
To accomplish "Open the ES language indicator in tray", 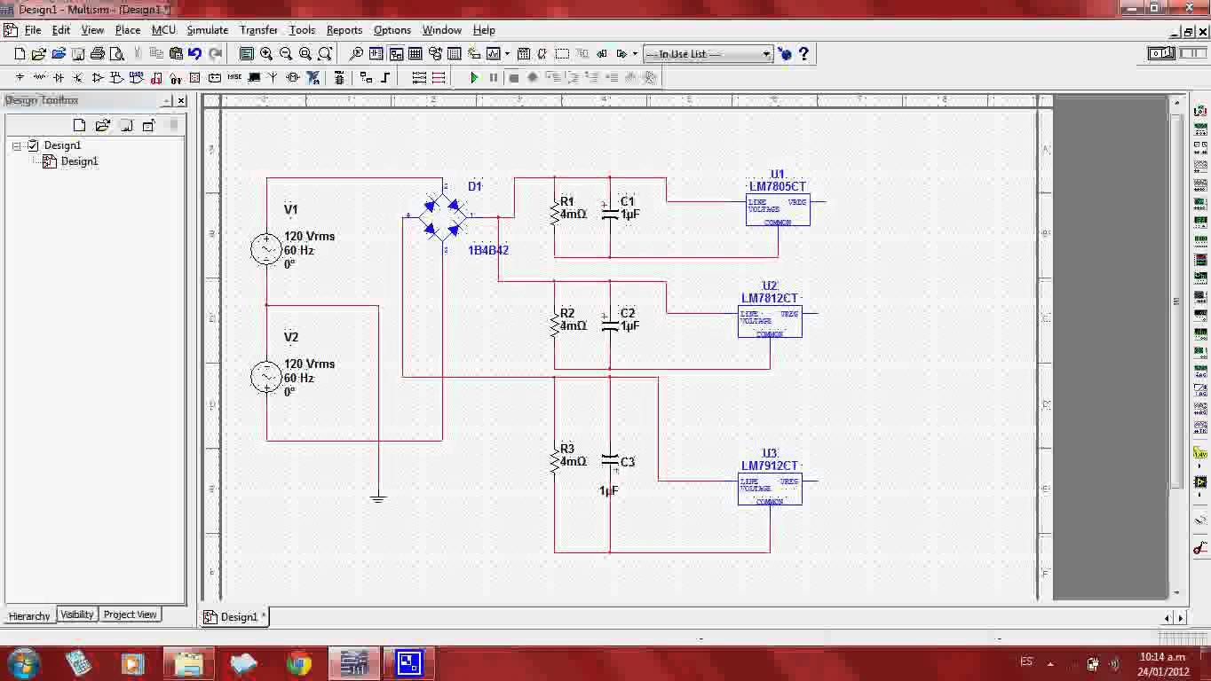I will (x=1027, y=662).
